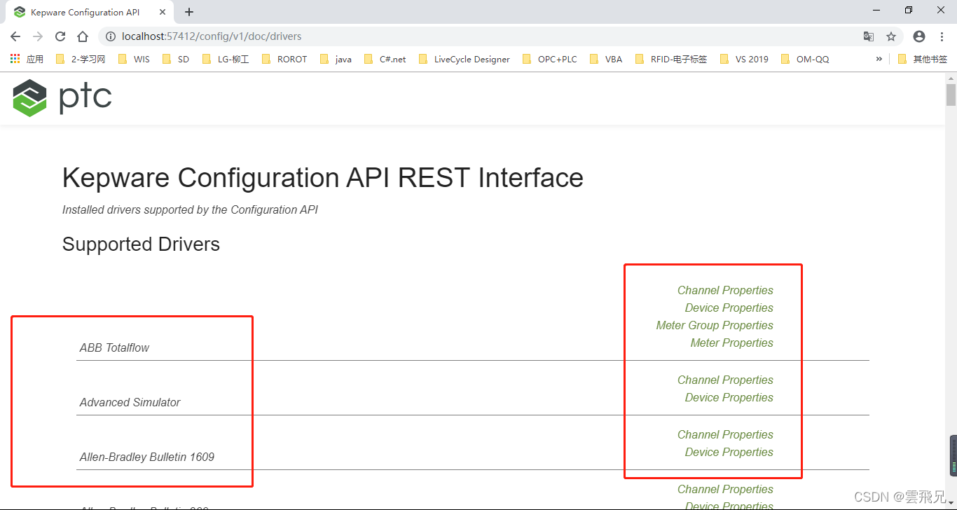Open the WIS bookmark folder
The width and height of the screenshot is (957, 510).
[x=134, y=59]
